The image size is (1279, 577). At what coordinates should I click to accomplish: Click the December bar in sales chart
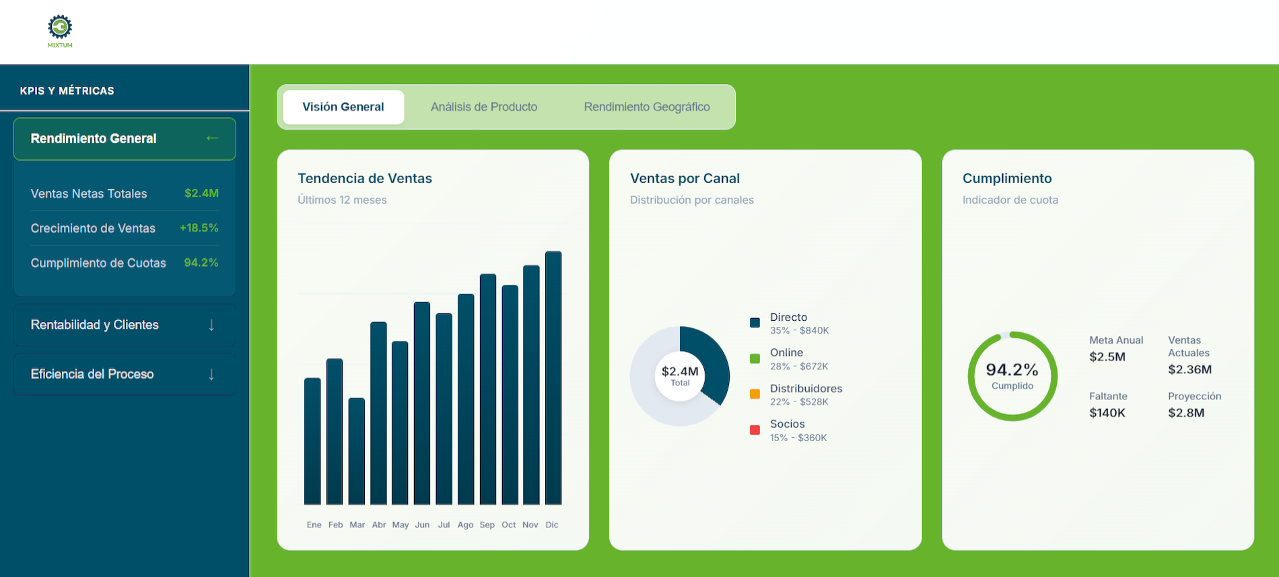pyautogui.click(x=553, y=378)
